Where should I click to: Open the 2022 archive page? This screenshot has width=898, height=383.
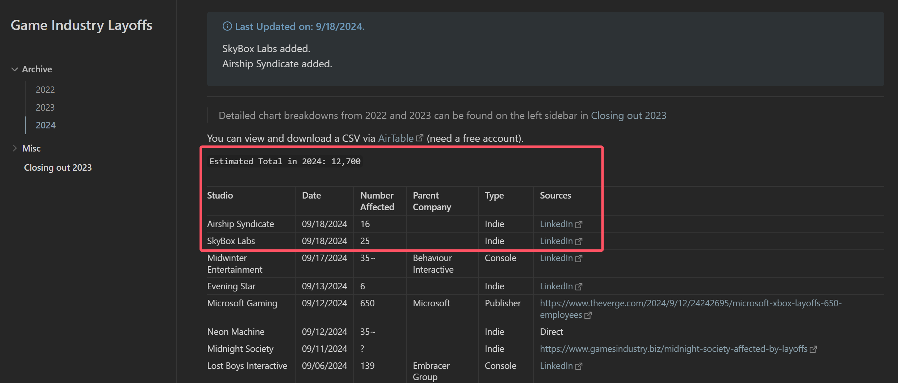pos(45,90)
